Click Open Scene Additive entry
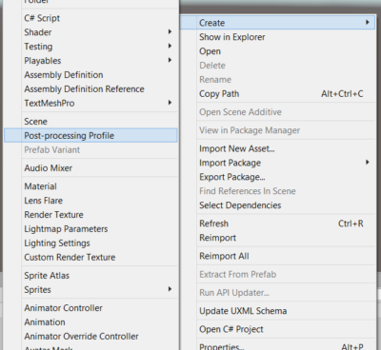This screenshot has height=350, width=381. coord(277,112)
